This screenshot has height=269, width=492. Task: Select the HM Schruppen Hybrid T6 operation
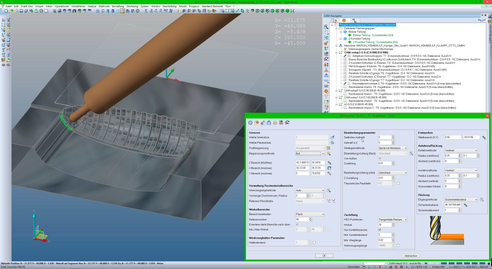(x=392, y=66)
